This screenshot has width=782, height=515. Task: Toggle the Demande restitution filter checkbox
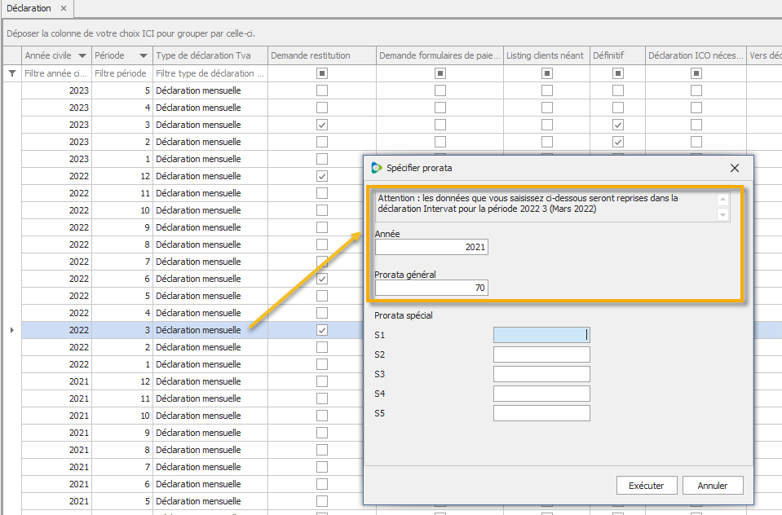322,73
